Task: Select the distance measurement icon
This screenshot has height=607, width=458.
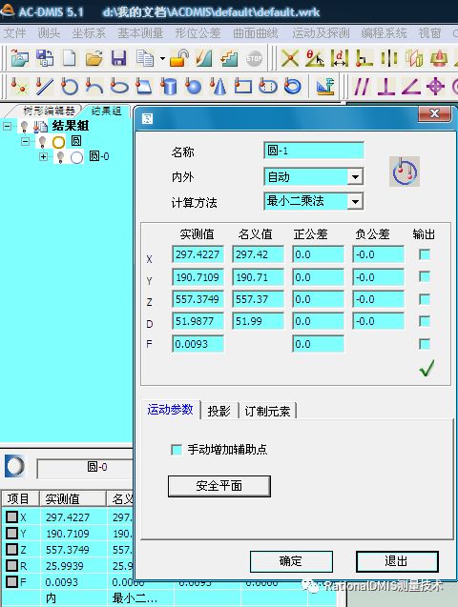Action: click(x=340, y=59)
